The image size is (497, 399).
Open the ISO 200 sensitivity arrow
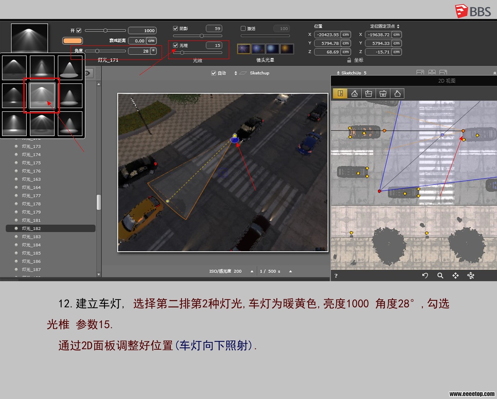[252, 271]
